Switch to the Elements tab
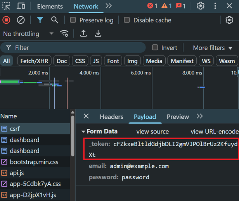Viewport: 239px width, 201px height. click(x=50, y=6)
